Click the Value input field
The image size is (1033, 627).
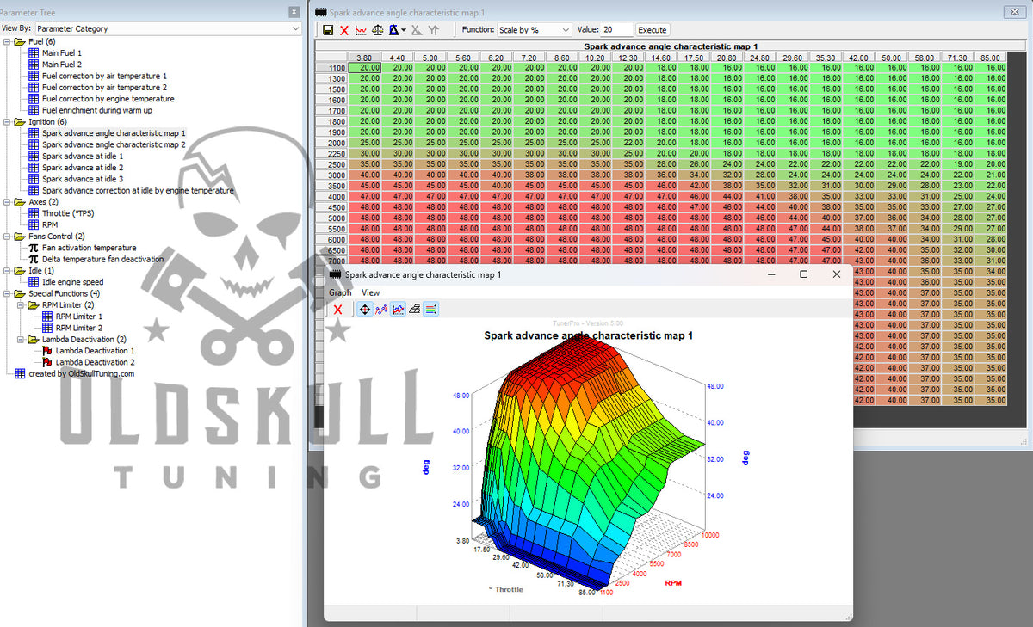tap(616, 30)
